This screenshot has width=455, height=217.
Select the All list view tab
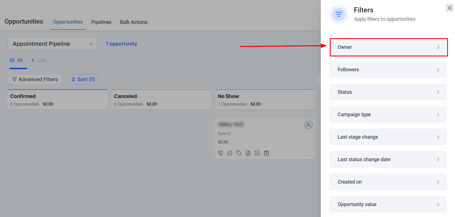click(17, 60)
